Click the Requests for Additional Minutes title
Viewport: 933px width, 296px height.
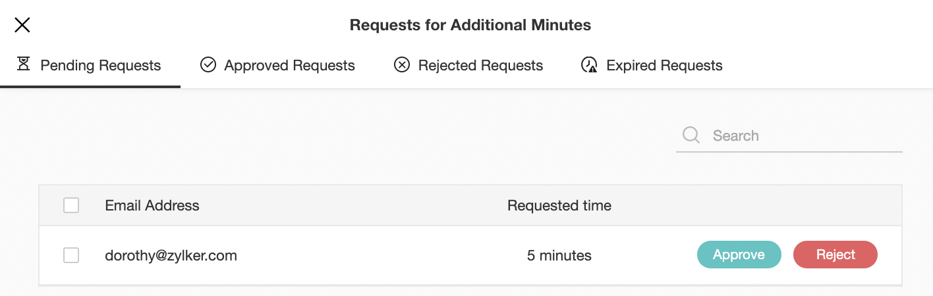pyautogui.click(x=470, y=25)
